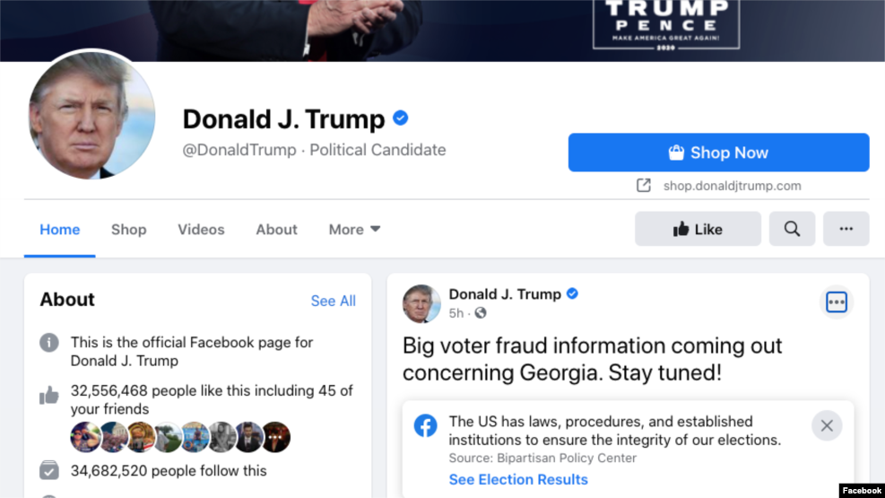Click the globe public-visibility icon on post

pos(481,313)
